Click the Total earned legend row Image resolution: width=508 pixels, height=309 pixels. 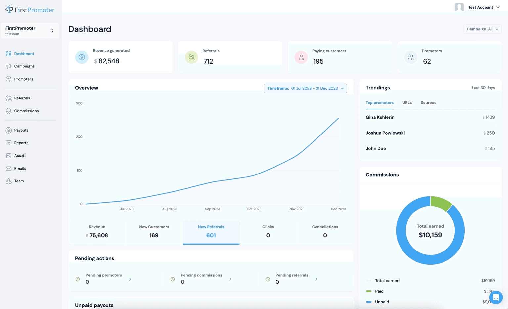coord(431,281)
